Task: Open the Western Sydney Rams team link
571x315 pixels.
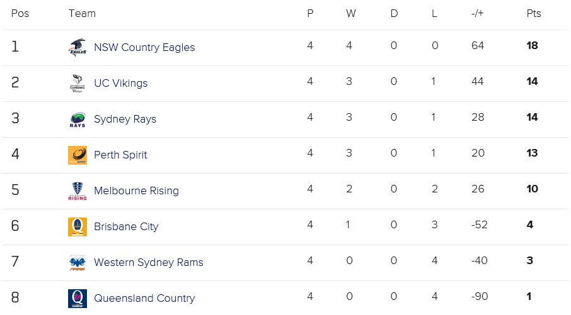Action: point(149,262)
